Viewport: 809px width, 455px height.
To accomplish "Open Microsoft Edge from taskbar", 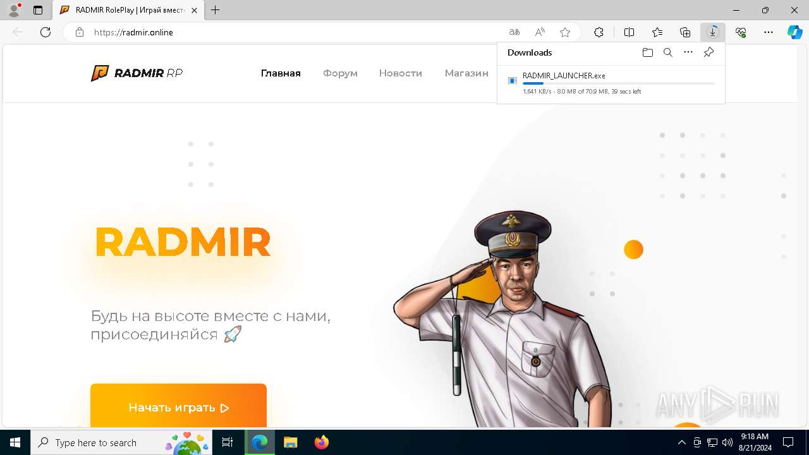I will tap(260, 442).
